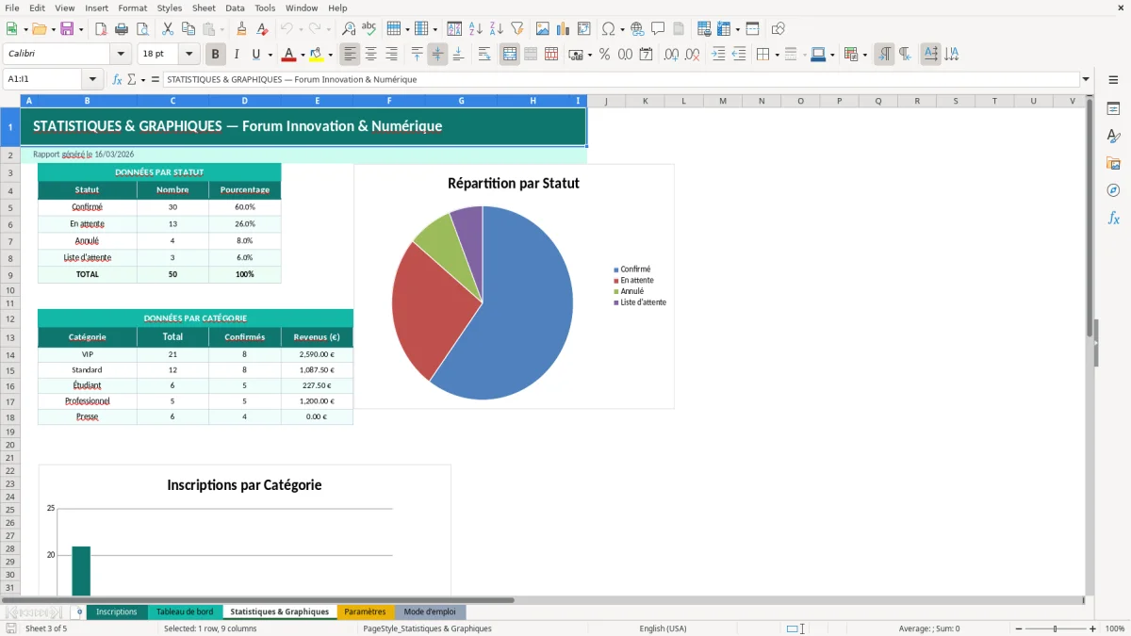The image size is (1131, 636).
Task: Open the Format menu
Action: (x=133, y=8)
